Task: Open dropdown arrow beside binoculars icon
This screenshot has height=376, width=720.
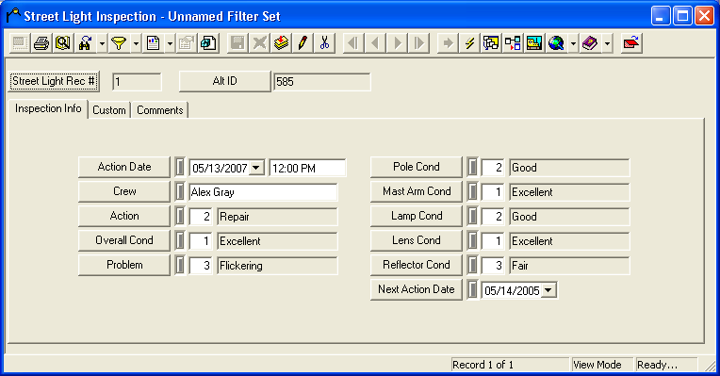Action: click(x=102, y=43)
